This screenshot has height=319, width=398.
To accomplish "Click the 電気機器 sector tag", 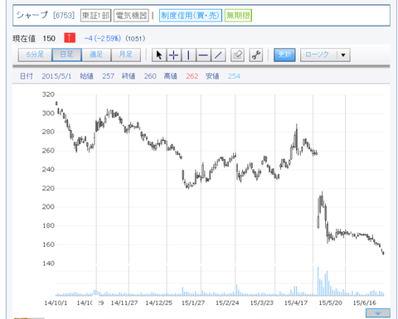I will pyautogui.click(x=131, y=16).
